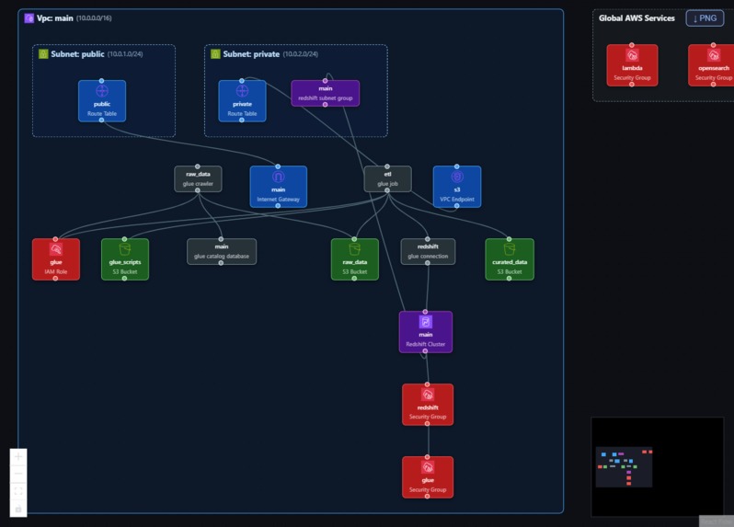The width and height of the screenshot is (734, 527).
Task: Click the Subnet: private label
Action: pos(251,54)
